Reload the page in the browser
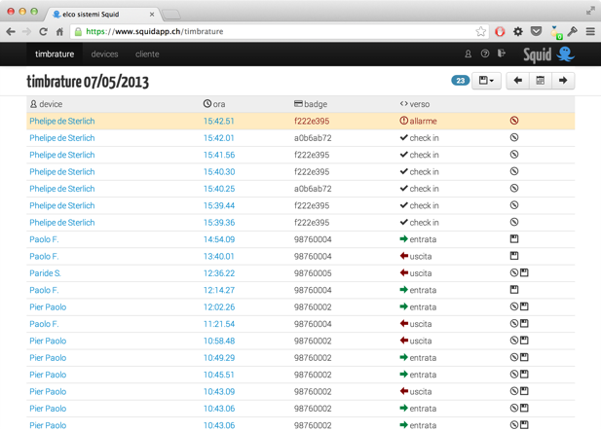Viewport: 601px width, 431px height. click(43, 32)
